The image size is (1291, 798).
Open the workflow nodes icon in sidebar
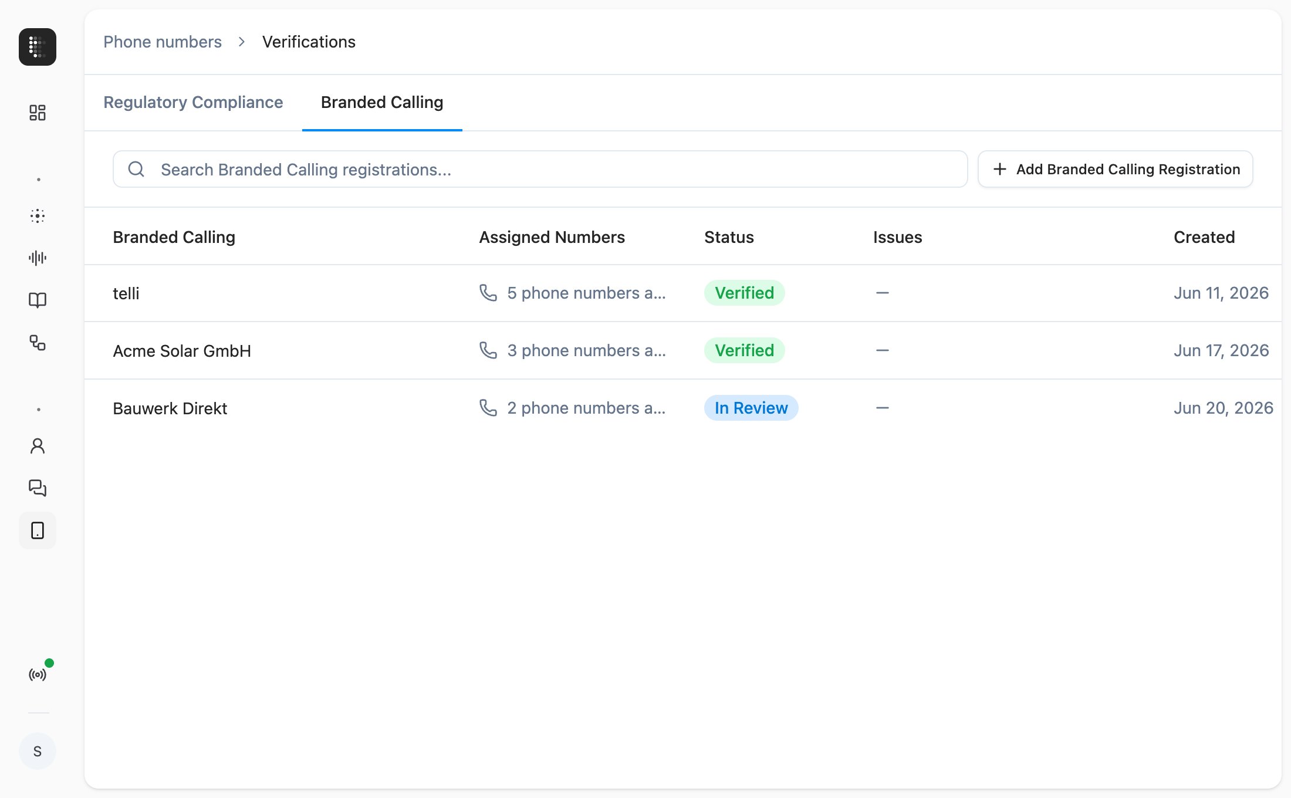tap(38, 343)
